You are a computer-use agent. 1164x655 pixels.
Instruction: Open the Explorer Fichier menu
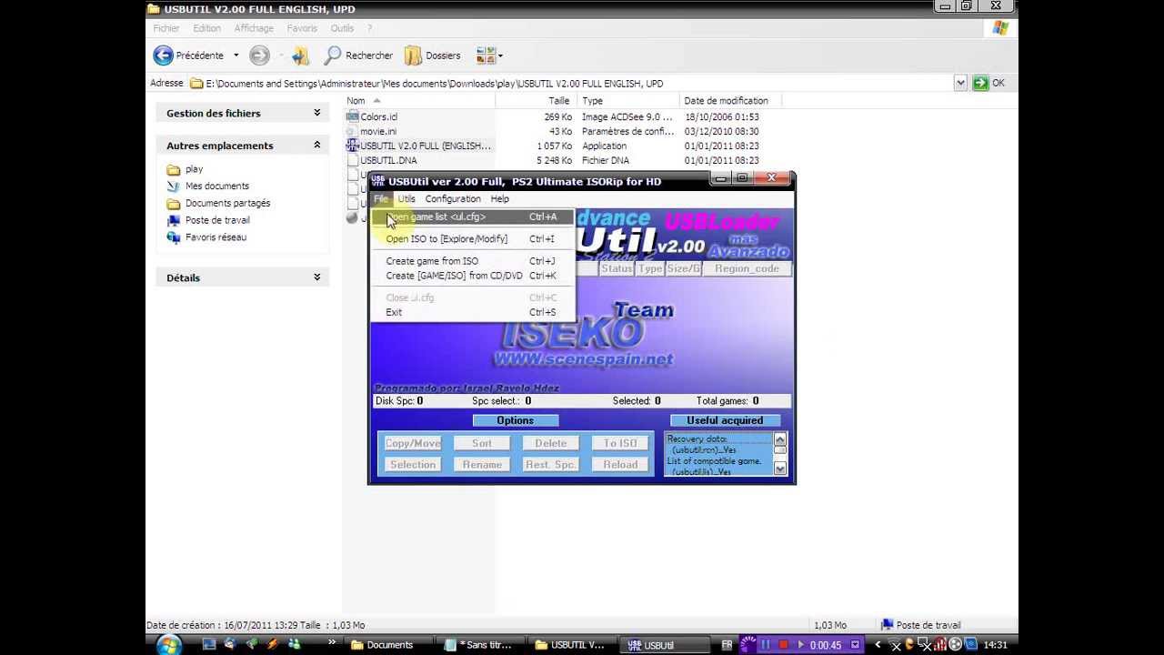point(166,28)
